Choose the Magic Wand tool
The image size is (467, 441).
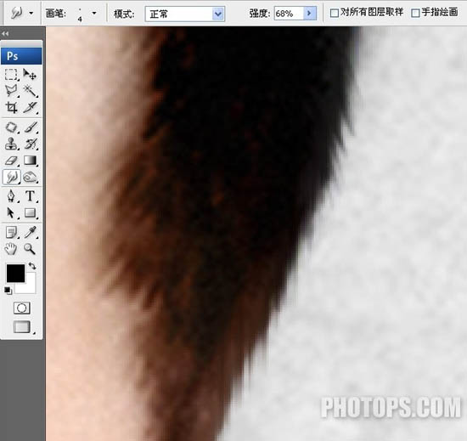(30, 91)
